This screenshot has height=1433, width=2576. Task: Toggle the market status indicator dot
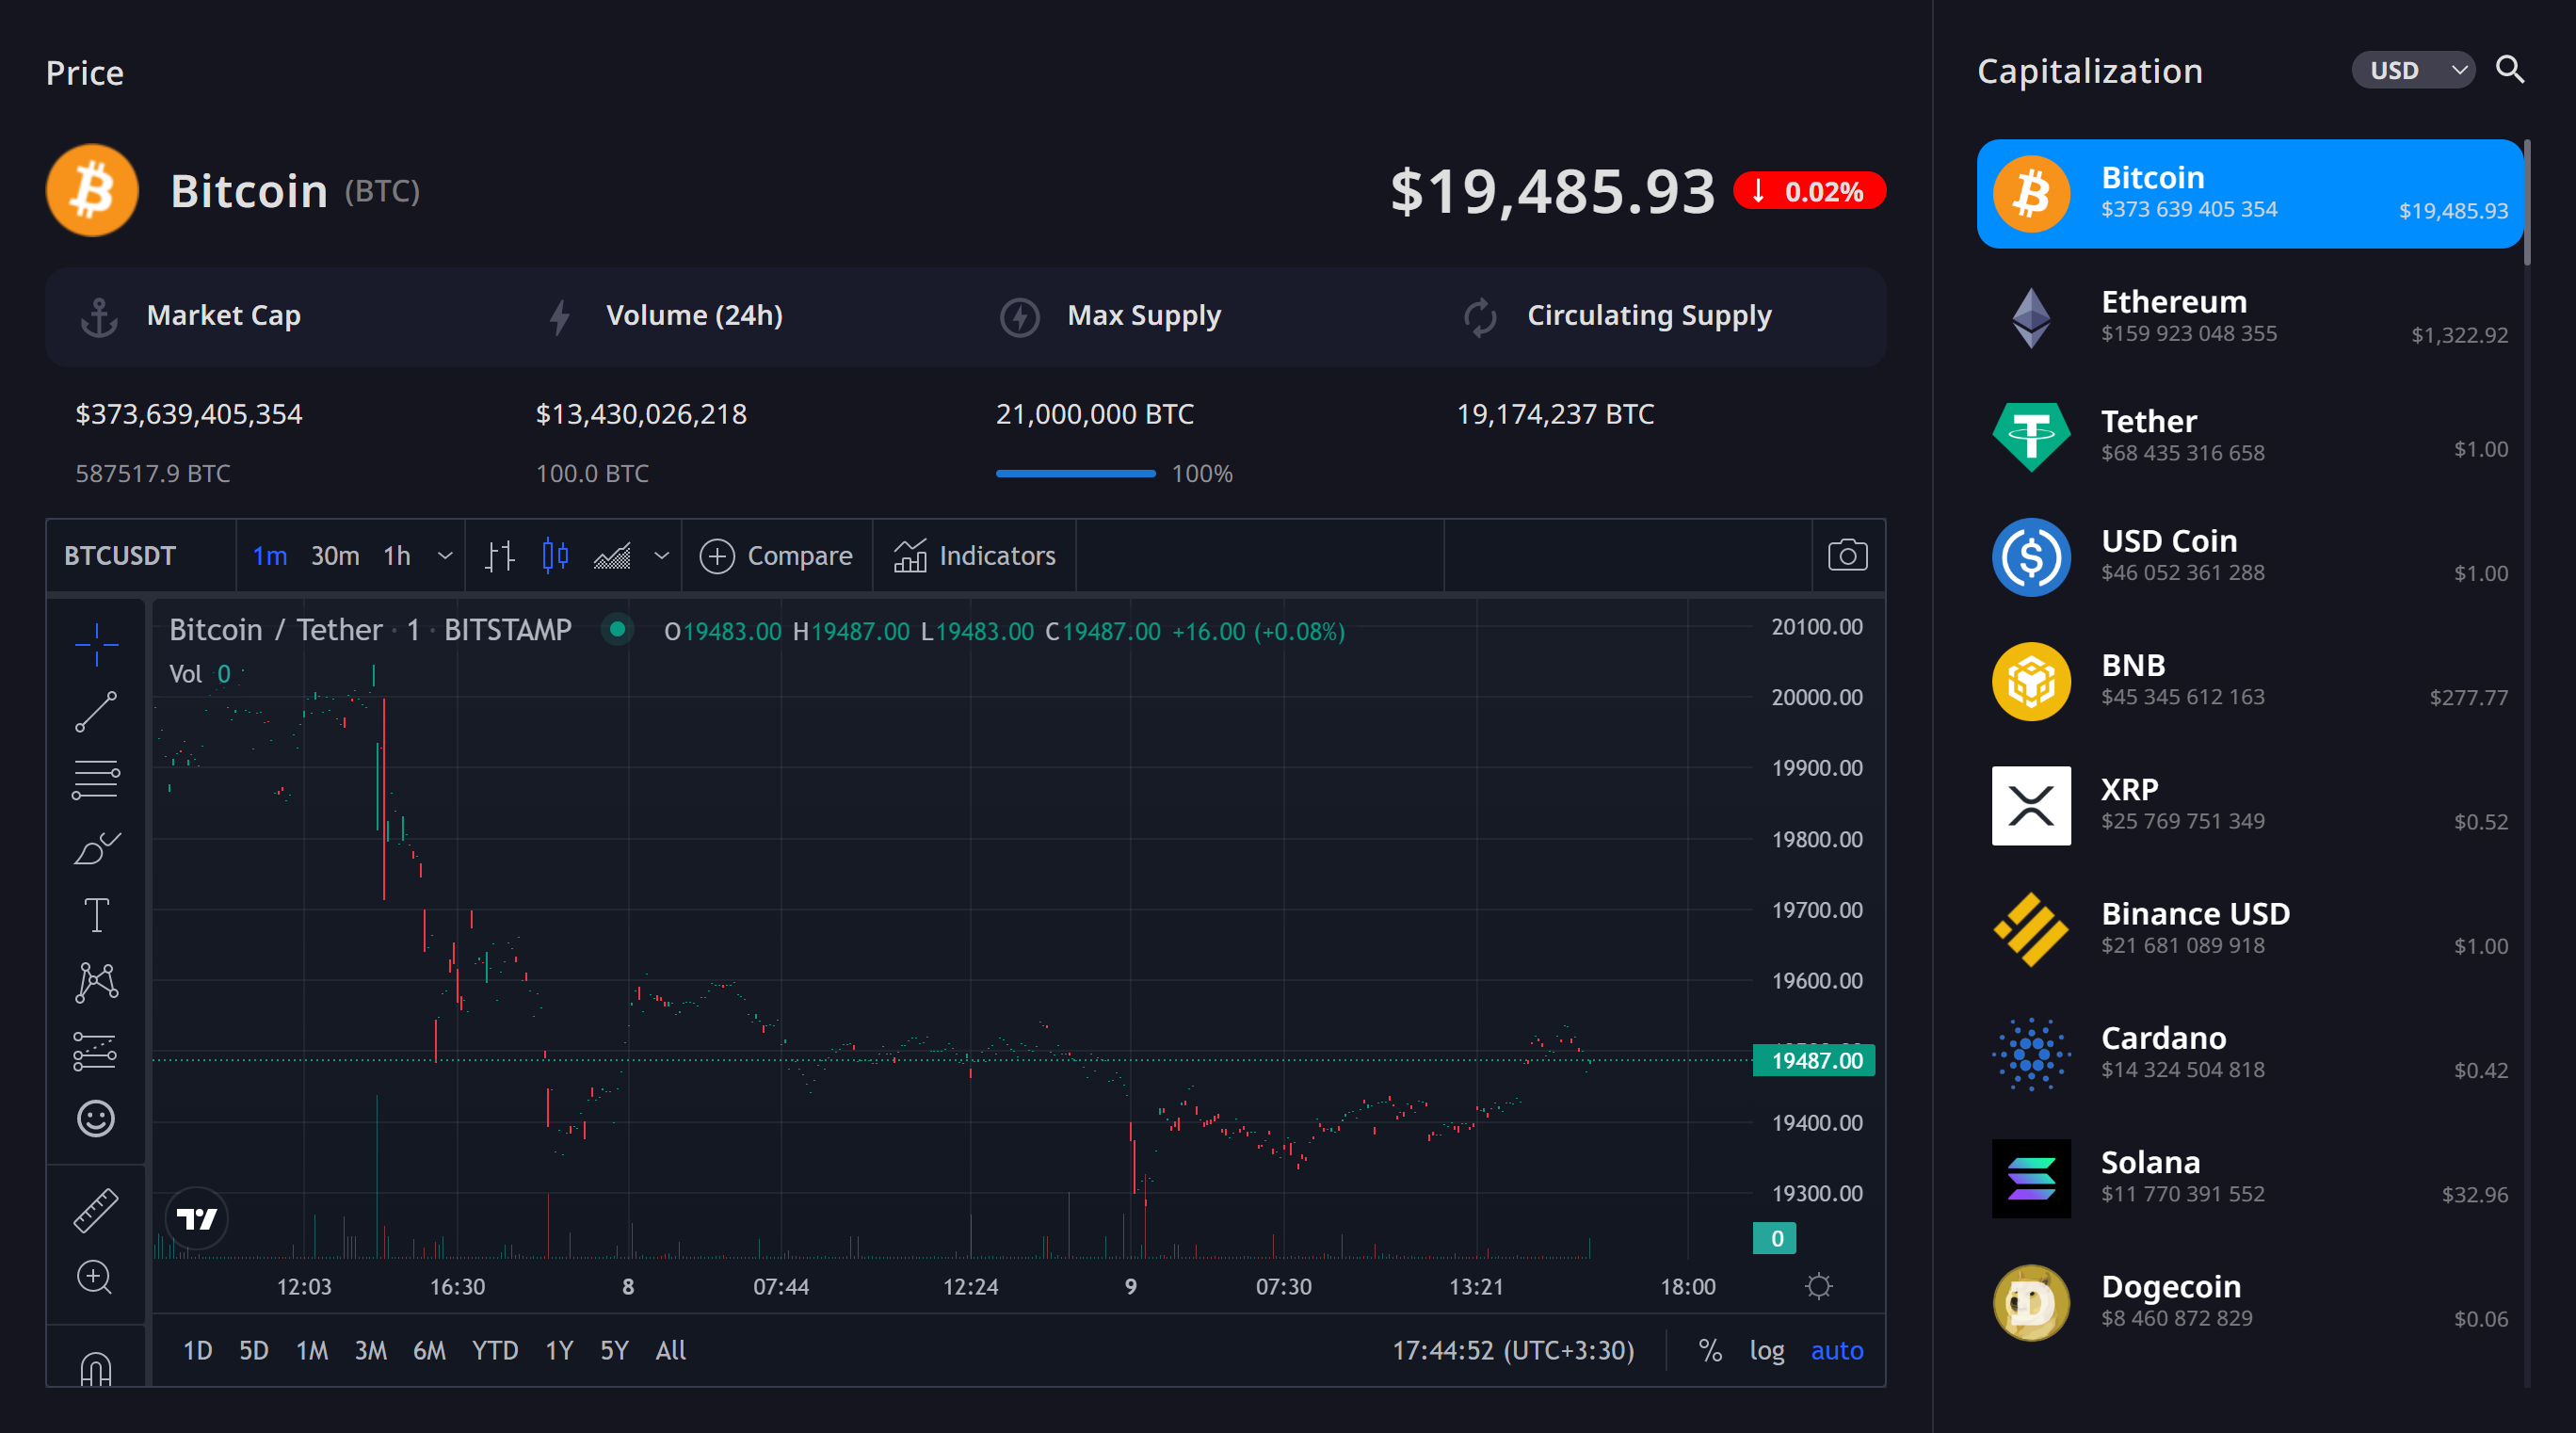tap(618, 629)
